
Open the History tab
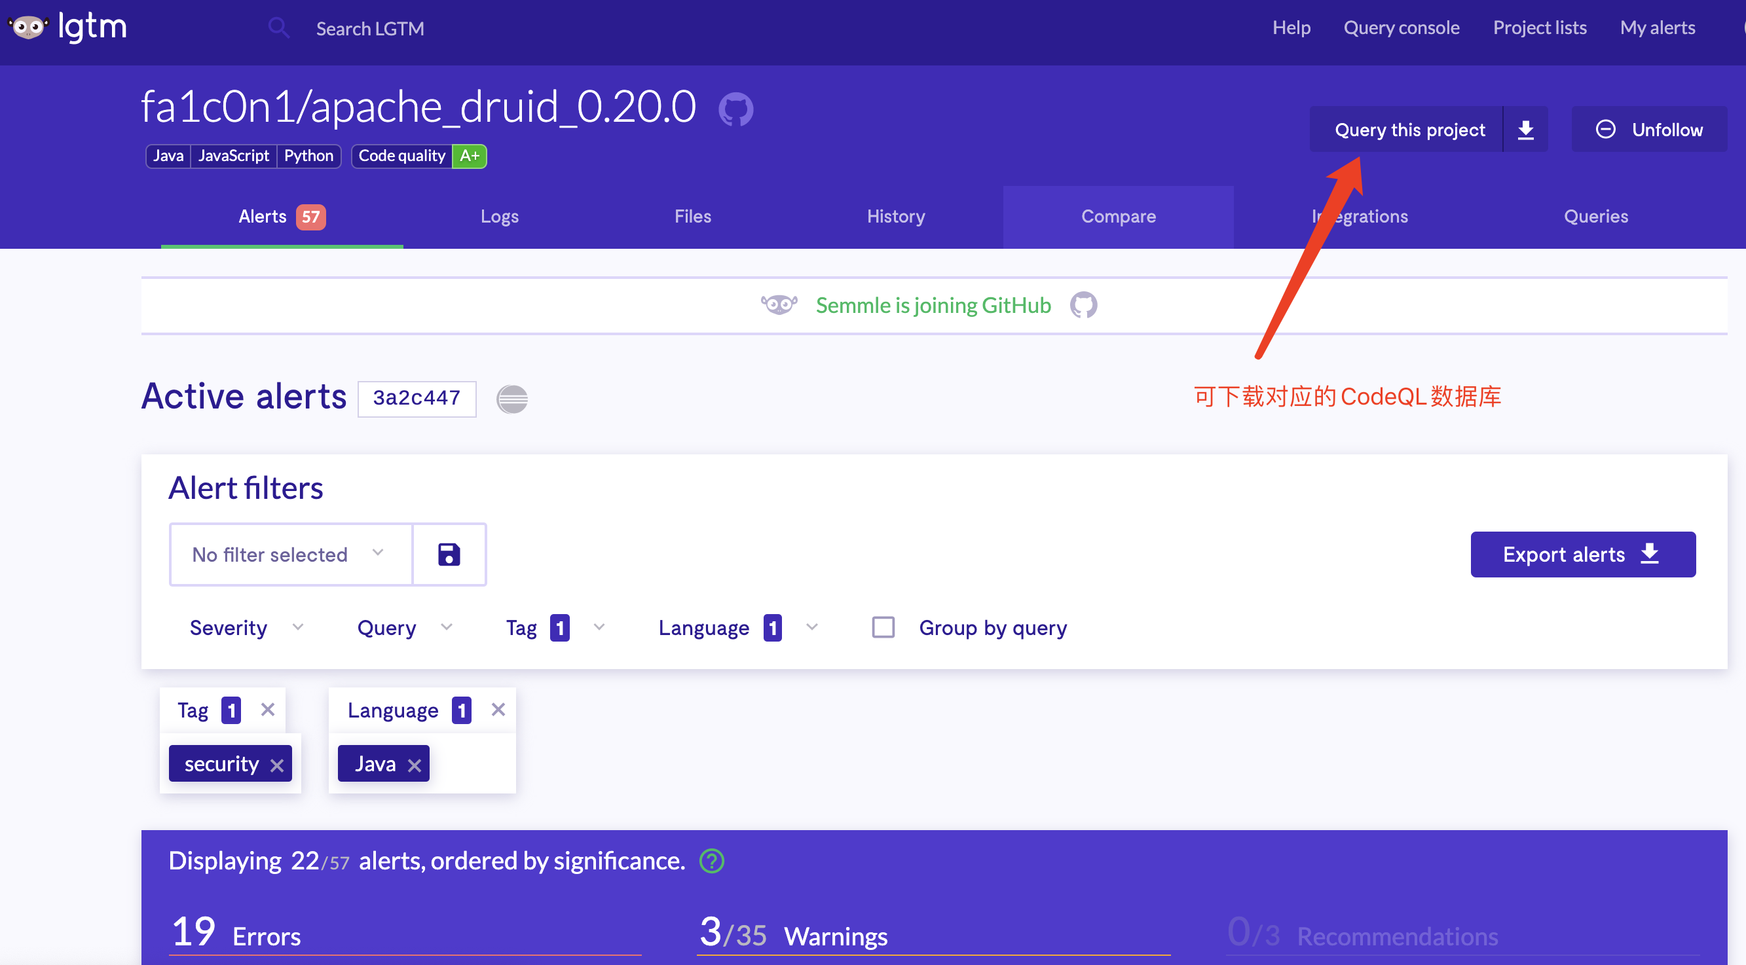(895, 216)
